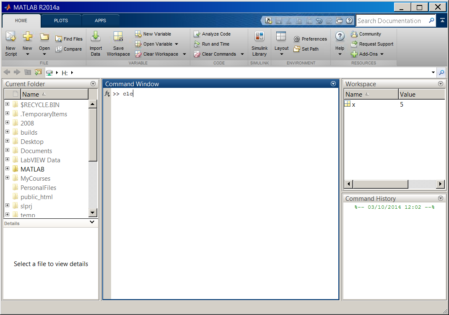Click Add-Ons
Image resolution: width=449 pixels, height=315 pixels.
pyautogui.click(x=365, y=54)
